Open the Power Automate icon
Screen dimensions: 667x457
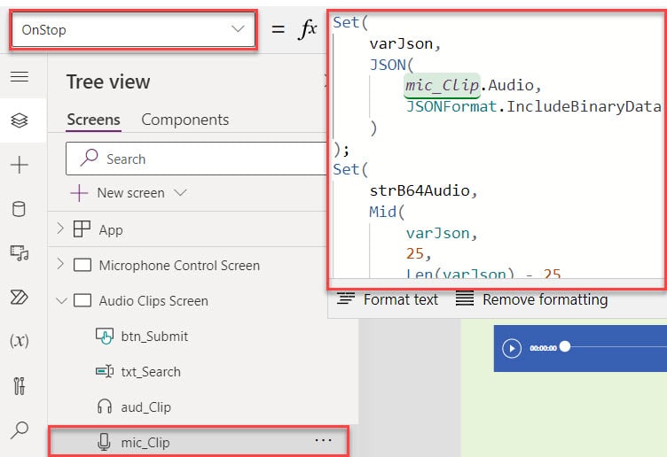click(20, 297)
